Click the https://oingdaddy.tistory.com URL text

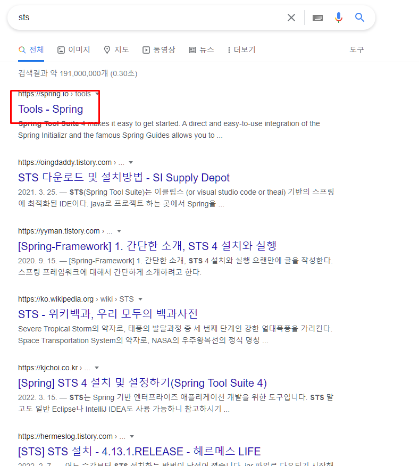[65, 163]
